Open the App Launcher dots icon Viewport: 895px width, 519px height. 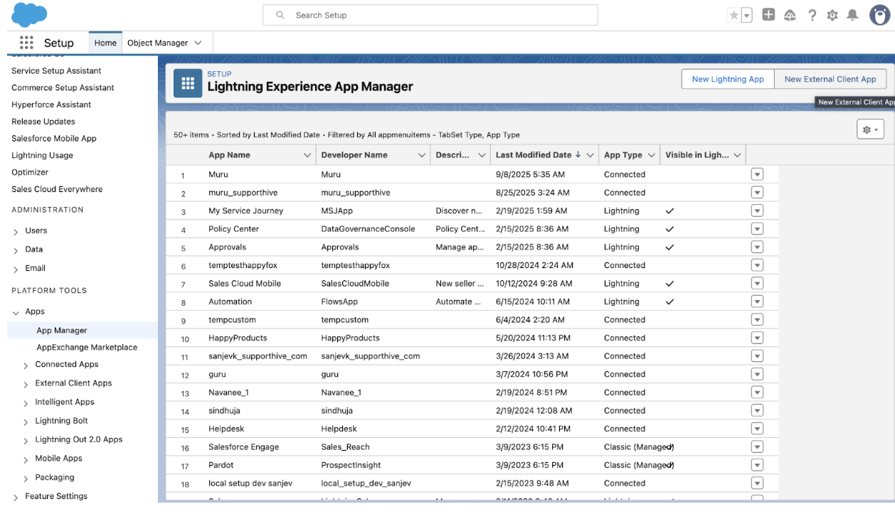click(26, 43)
